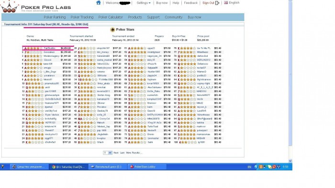Open player yonatanov profile
Viewport: 335px width, 188px height.
pos(50,75)
